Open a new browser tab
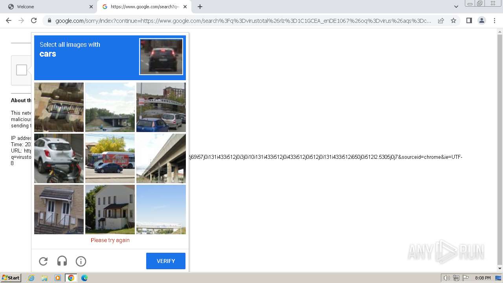Screen dimensions: 503x283 [x=200, y=7]
